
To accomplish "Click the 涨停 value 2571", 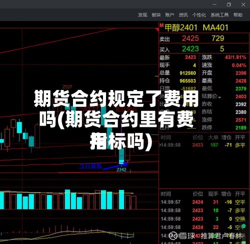I will [x=241, y=120].
